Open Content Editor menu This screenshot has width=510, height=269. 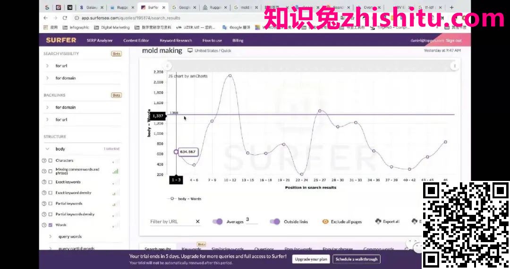point(136,41)
